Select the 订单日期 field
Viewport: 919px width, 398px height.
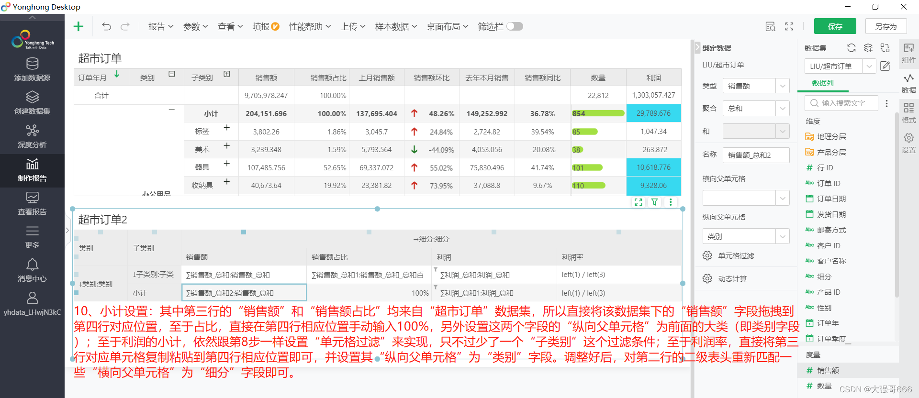pos(826,199)
